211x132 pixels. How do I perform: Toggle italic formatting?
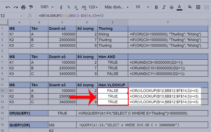[164, 7]
